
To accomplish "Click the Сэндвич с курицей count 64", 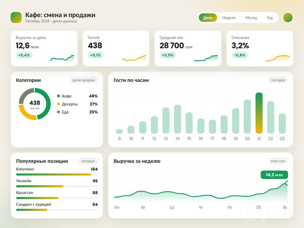I will (95, 204).
